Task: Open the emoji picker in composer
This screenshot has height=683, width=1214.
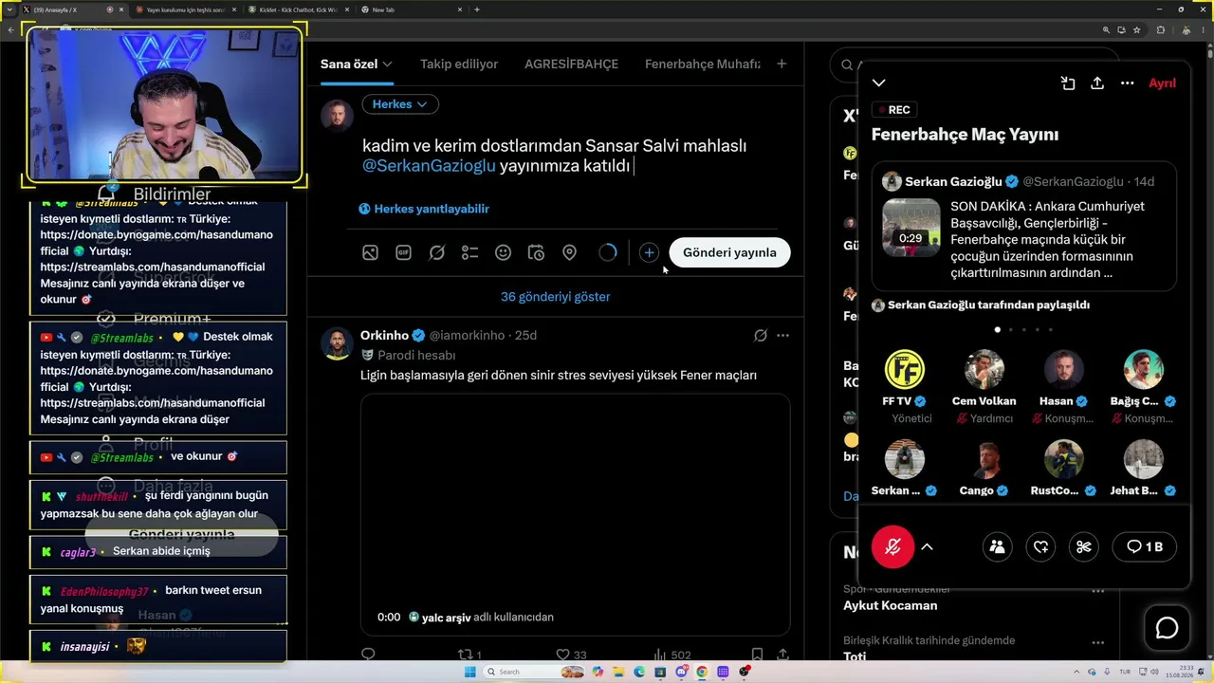Action: [x=503, y=252]
